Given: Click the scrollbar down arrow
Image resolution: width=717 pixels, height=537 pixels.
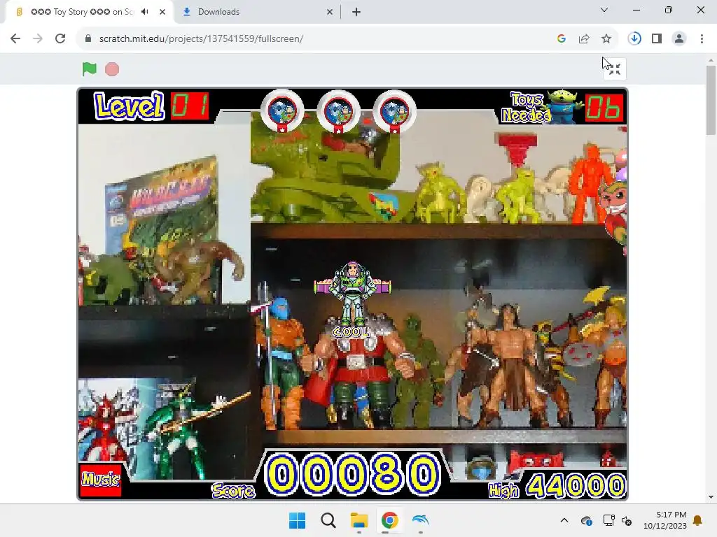Looking at the screenshot, I should tap(711, 497).
